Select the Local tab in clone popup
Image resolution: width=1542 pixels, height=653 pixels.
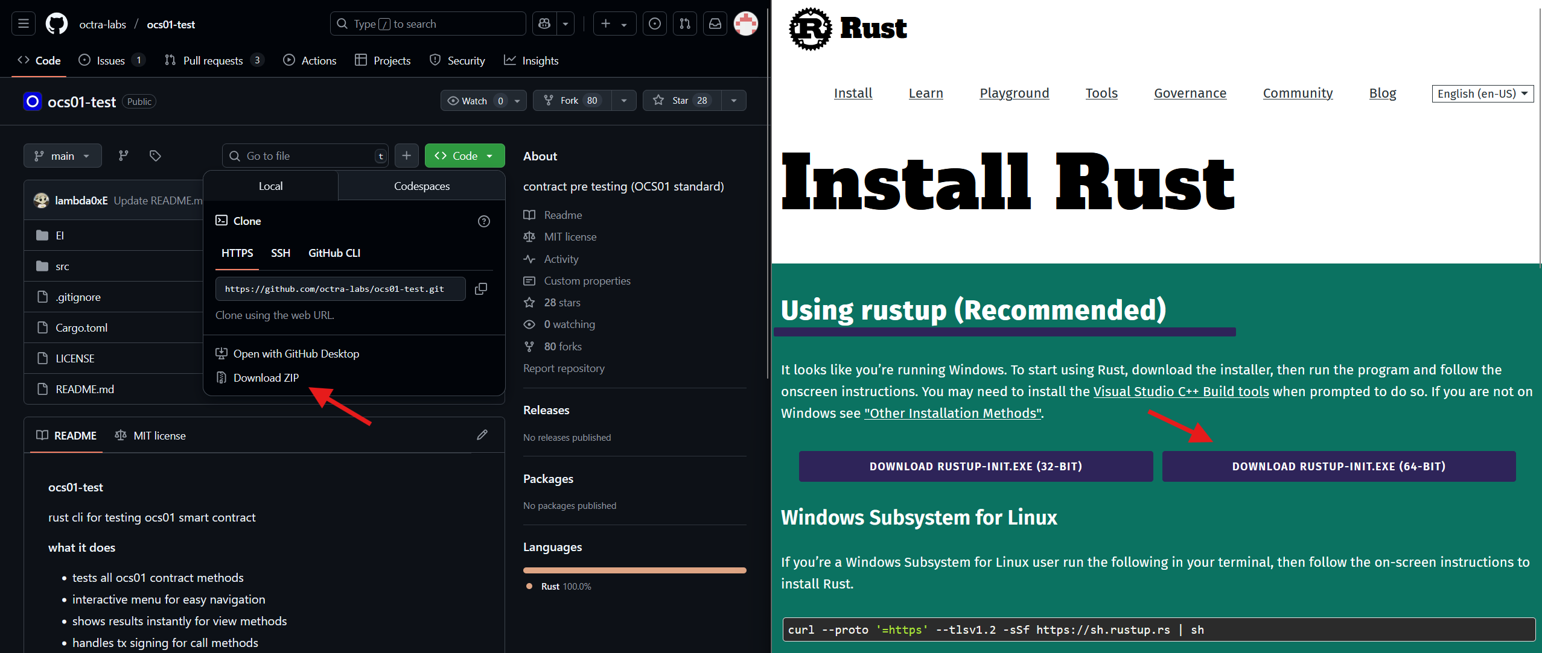coord(270,186)
